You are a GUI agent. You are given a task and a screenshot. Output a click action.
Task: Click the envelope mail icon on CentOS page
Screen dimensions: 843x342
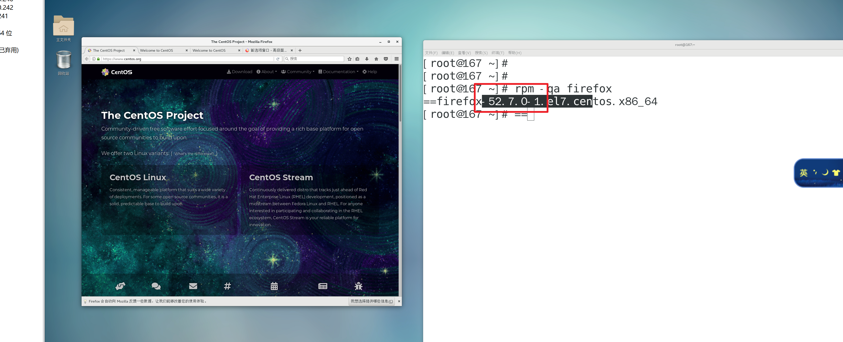(x=193, y=286)
